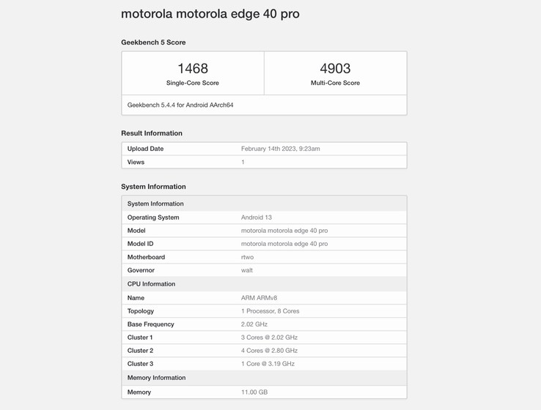
Task: Click the Topology row
Action: point(264,311)
